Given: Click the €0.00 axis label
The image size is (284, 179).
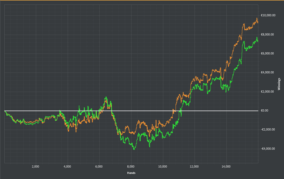Looking at the screenshot, I should tap(264, 110).
